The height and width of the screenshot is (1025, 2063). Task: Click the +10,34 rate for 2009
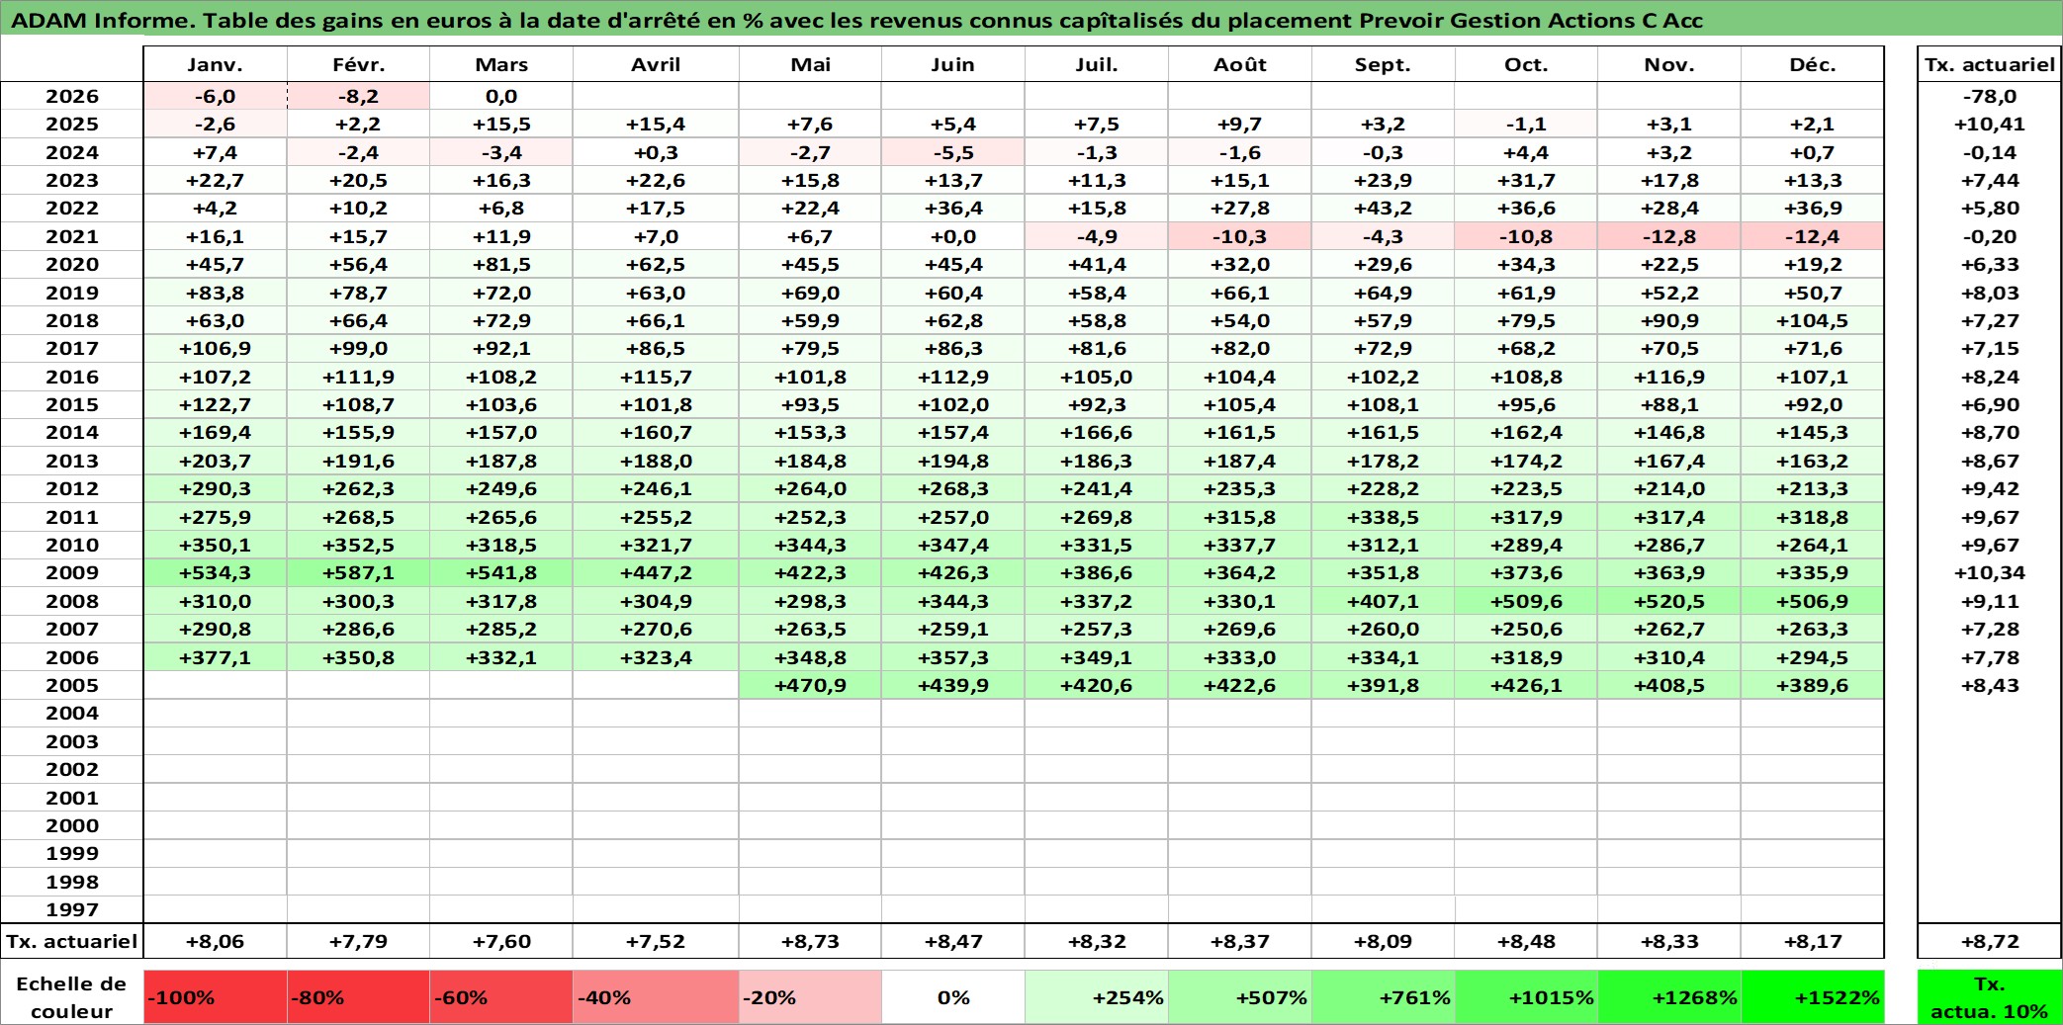tap(1990, 572)
